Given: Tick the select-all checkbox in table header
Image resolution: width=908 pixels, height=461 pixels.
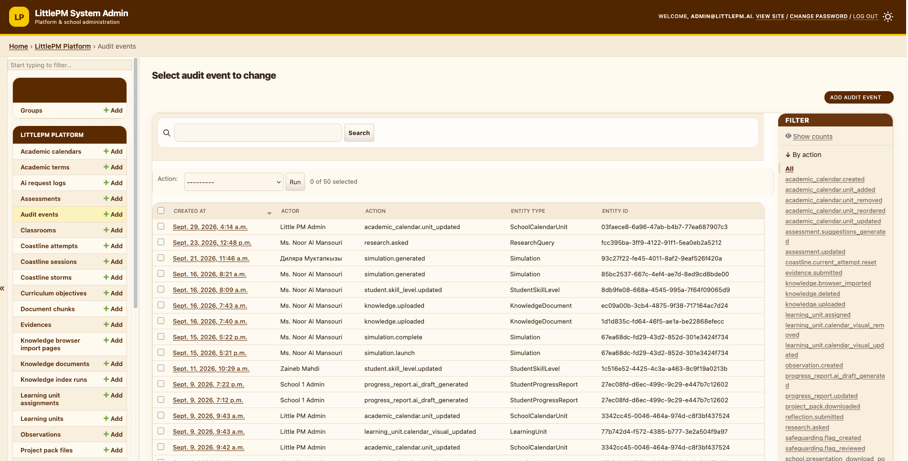Looking at the screenshot, I should pyautogui.click(x=161, y=210).
